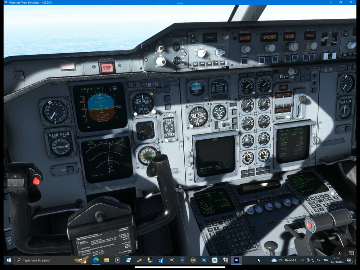360x270 pixels.
Task: Open the three-dot menu in title bar
Action: coord(180,3)
